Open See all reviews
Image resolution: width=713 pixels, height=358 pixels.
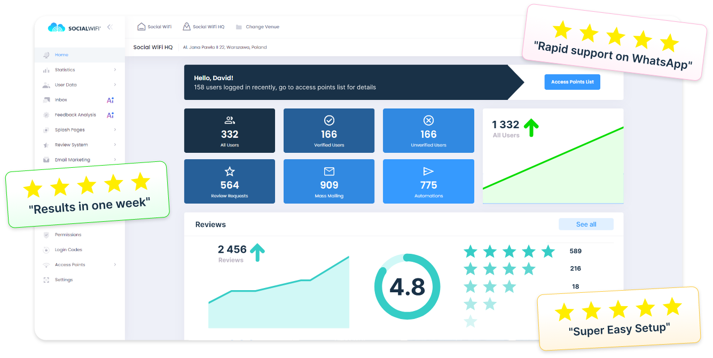pos(586,224)
